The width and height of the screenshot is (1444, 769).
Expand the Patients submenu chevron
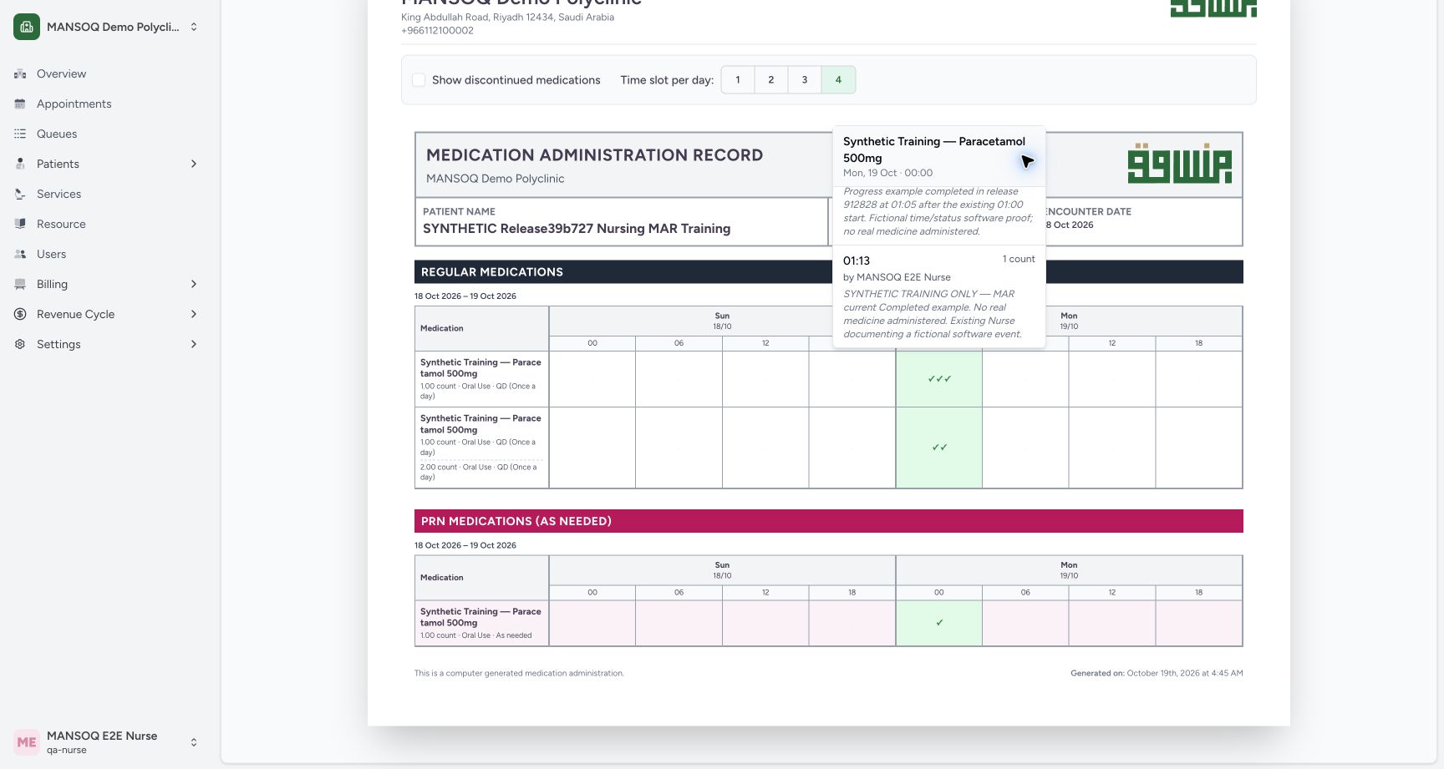[194, 164]
